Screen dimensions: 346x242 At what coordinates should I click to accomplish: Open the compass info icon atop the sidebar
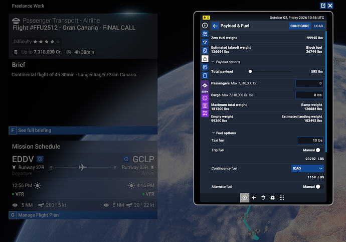pos(205,26)
